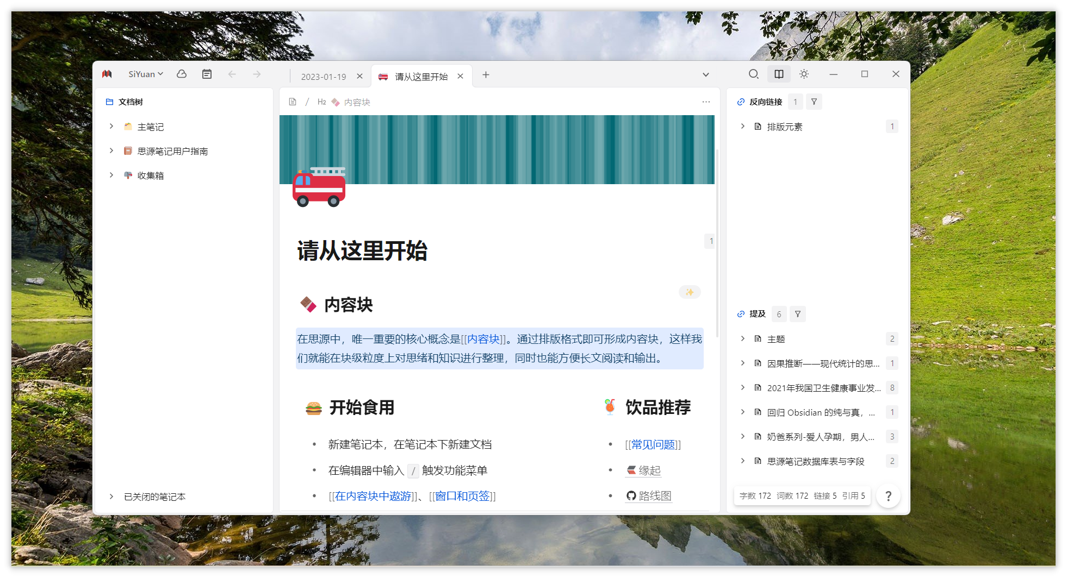This screenshot has width=1067, height=578.
Task: Switch to the 2023-01-19 tab
Action: pyautogui.click(x=324, y=77)
